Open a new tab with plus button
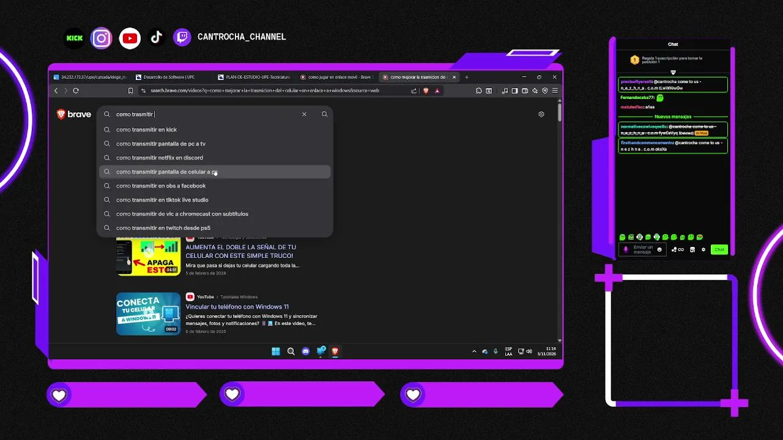This screenshot has height=440, width=783. [467, 77]
